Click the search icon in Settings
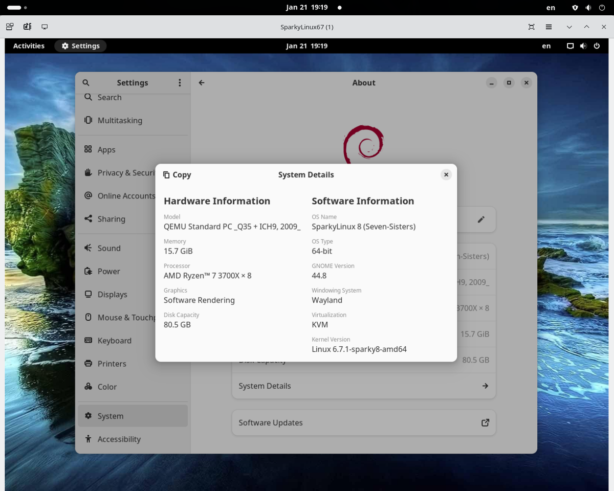Image resolution: width=614 pixels, height=491 pixels. pyautogui.click(x=85, y=82)
